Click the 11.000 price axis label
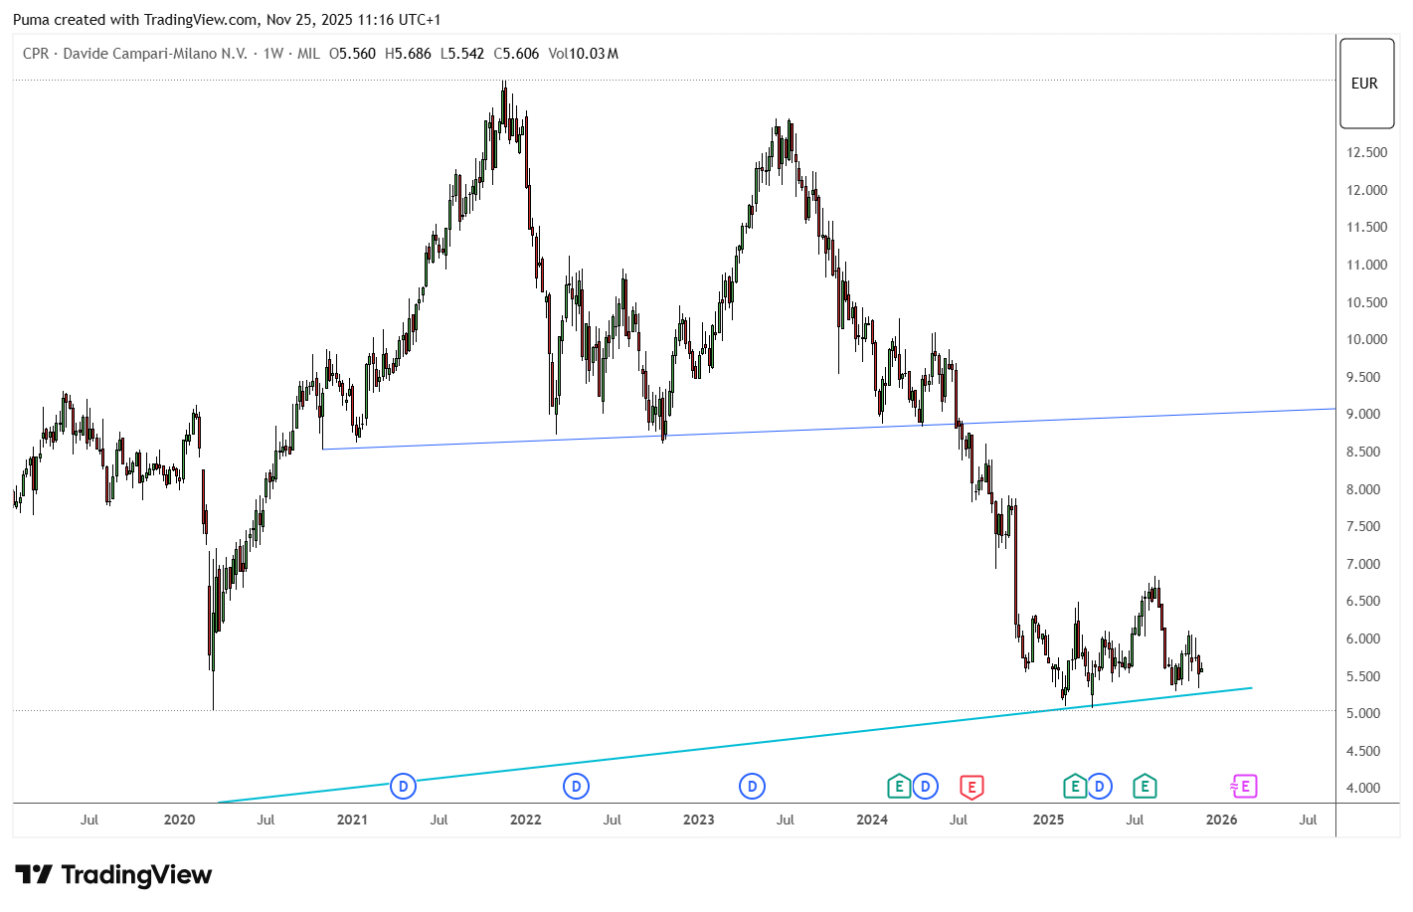1413x912 pixels. pyautogui.click(x=1367, y=265)
